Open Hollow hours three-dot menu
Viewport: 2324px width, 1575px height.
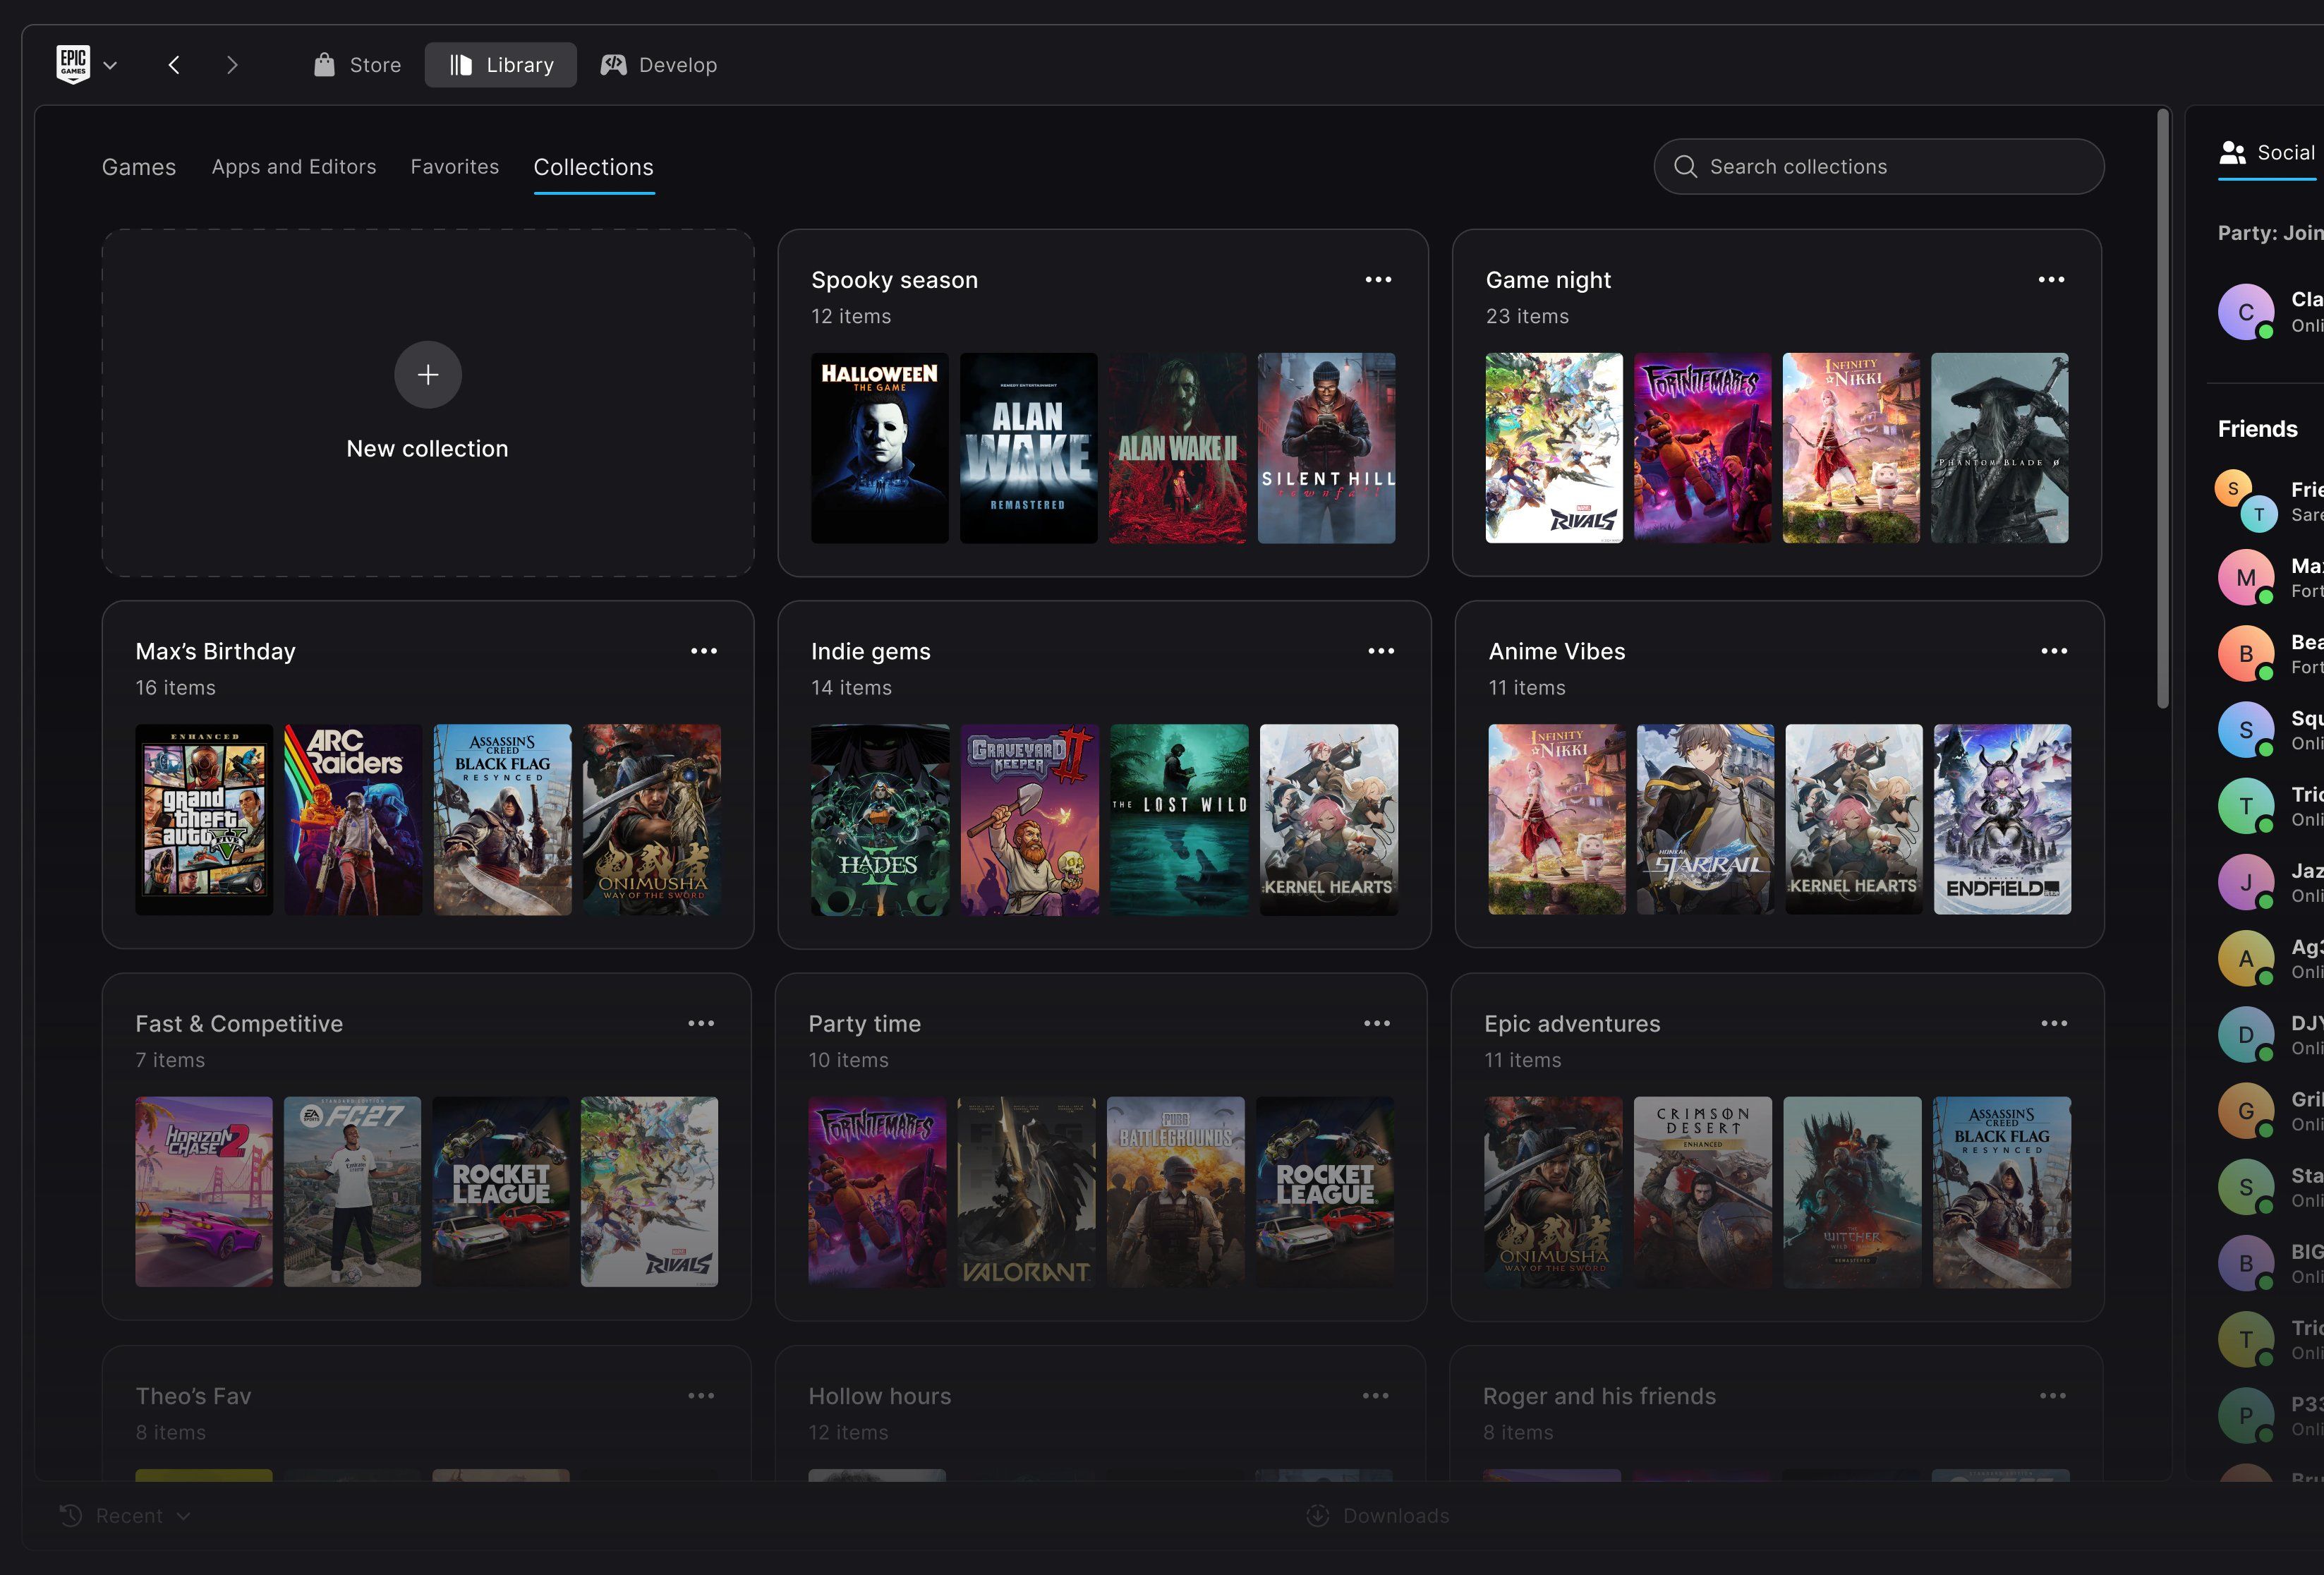click(x=1375, y=1396)
